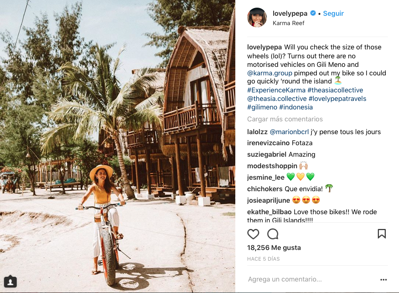
Task: View the Karma Reef location page
Action: (x=288, y=23)
